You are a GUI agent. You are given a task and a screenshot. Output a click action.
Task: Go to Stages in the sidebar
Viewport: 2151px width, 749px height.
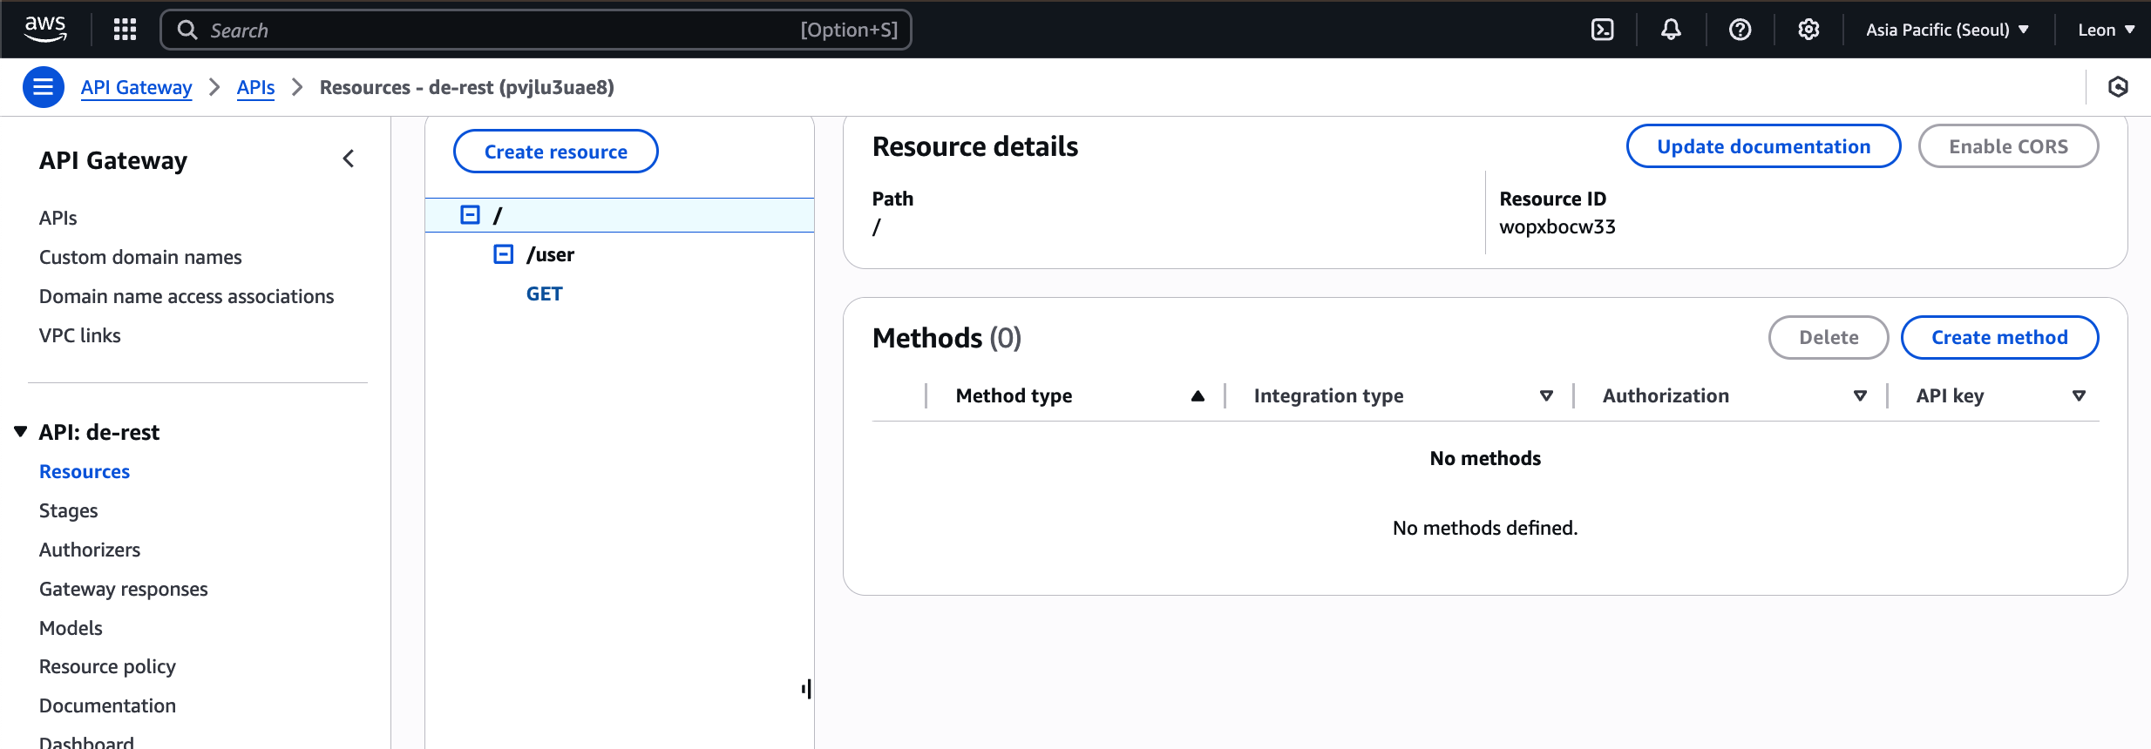pos(68,510)
